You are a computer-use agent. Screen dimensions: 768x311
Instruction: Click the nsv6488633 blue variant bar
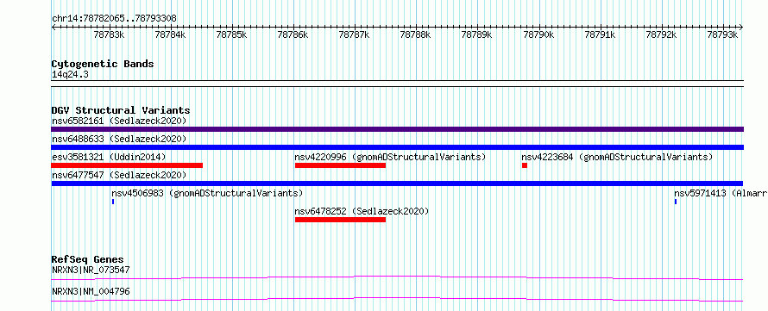coord(397,147)
